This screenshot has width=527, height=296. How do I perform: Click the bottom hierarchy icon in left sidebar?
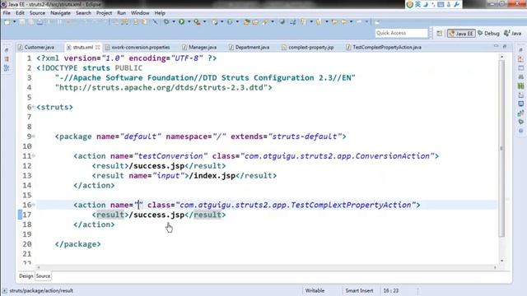click(x=7, y=68)
